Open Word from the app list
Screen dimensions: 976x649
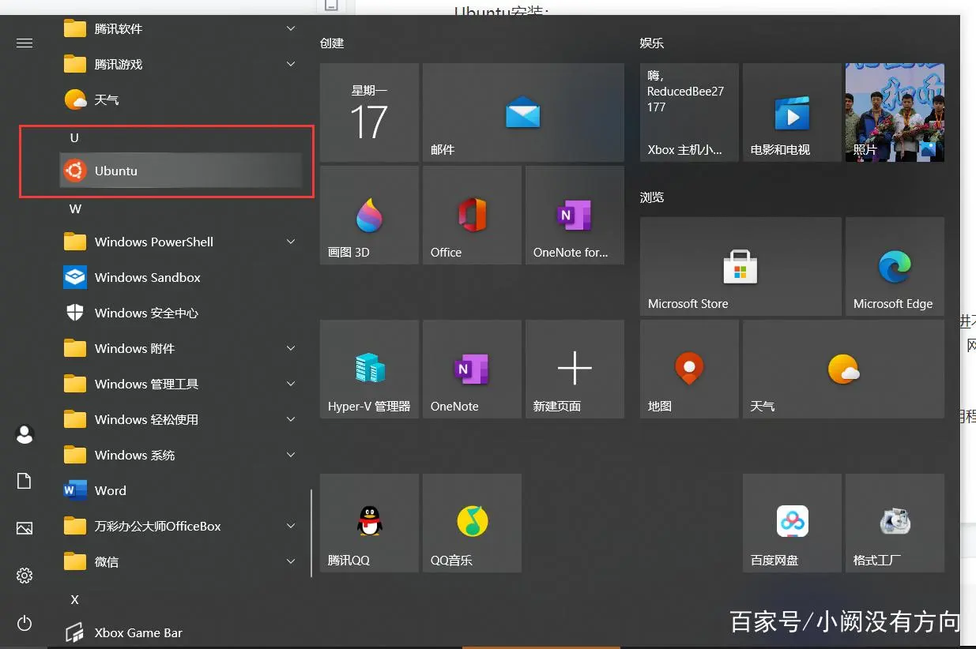coord(180,490)
